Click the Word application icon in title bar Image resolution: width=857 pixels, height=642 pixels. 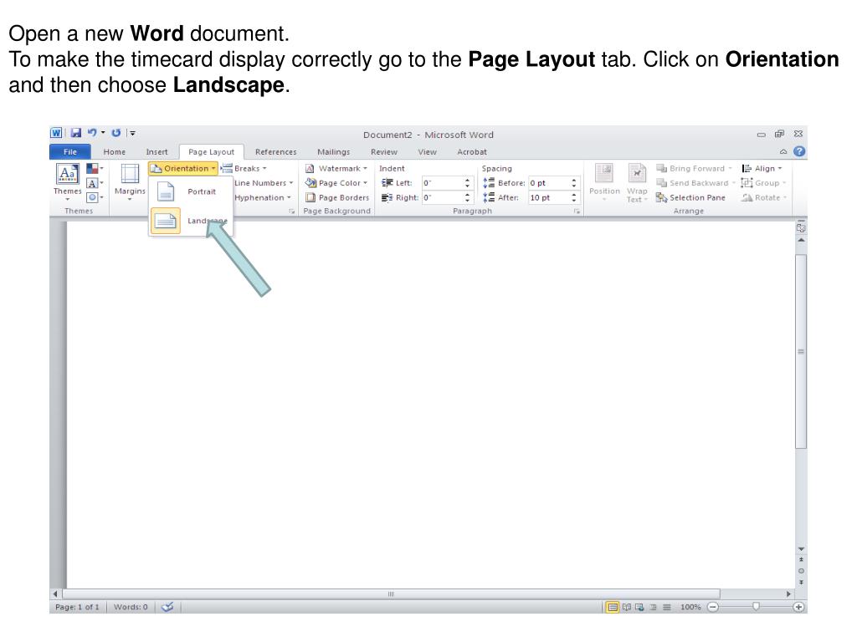[56, 133]
